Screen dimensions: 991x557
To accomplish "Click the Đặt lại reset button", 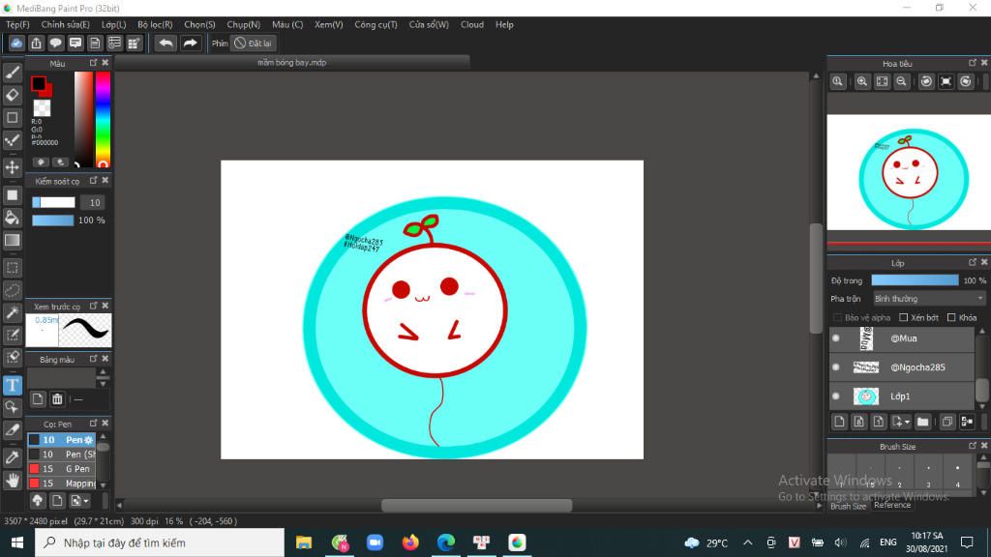I will (x=253, y=43).
